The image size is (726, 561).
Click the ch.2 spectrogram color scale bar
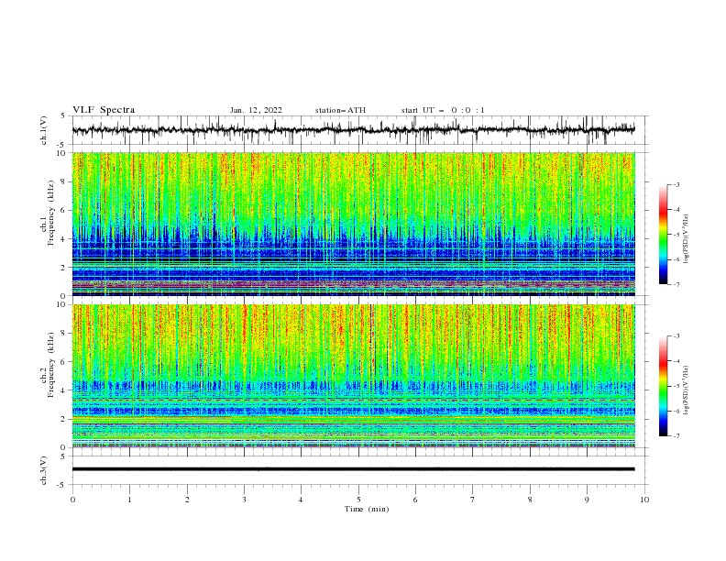663,386
